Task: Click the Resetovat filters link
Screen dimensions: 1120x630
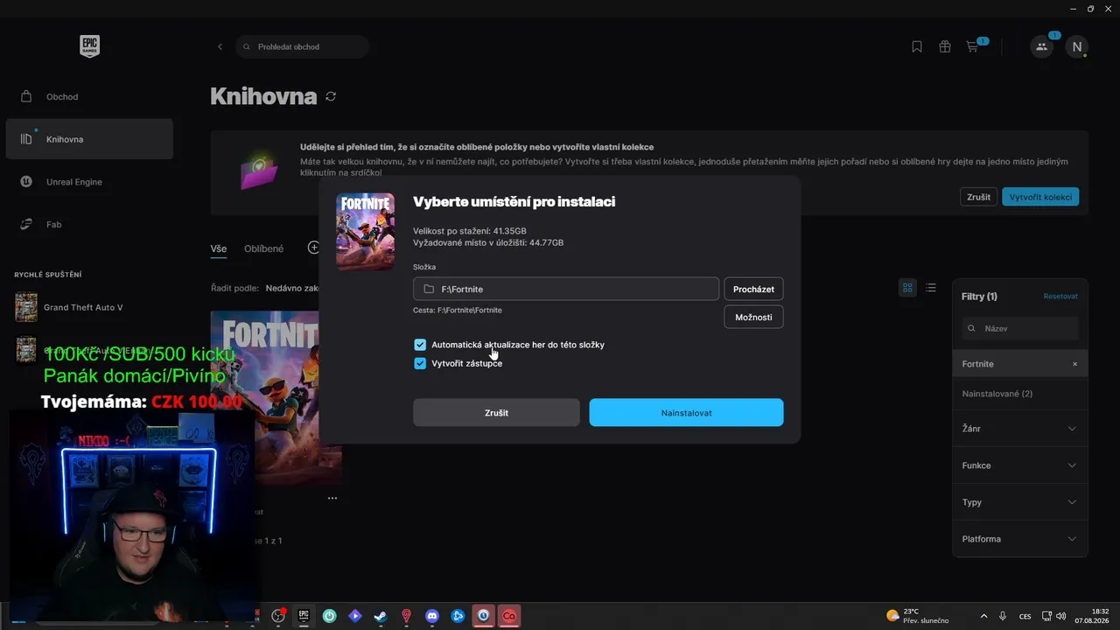Action: click(1060, 297)
